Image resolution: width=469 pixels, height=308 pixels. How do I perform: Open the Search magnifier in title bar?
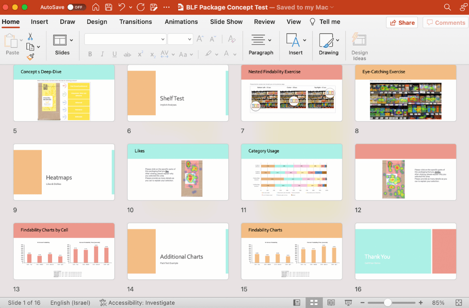tap(447, 7)
